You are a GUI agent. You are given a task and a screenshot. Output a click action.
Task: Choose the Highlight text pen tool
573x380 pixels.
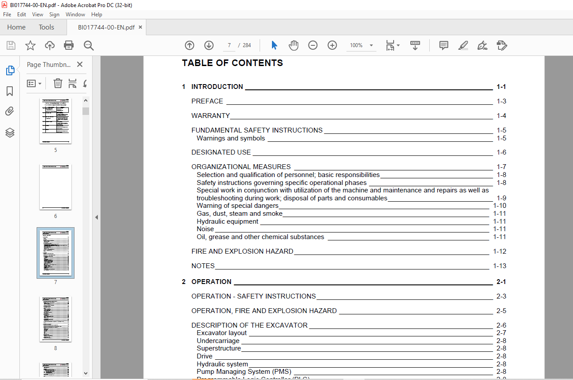(463, 45)
